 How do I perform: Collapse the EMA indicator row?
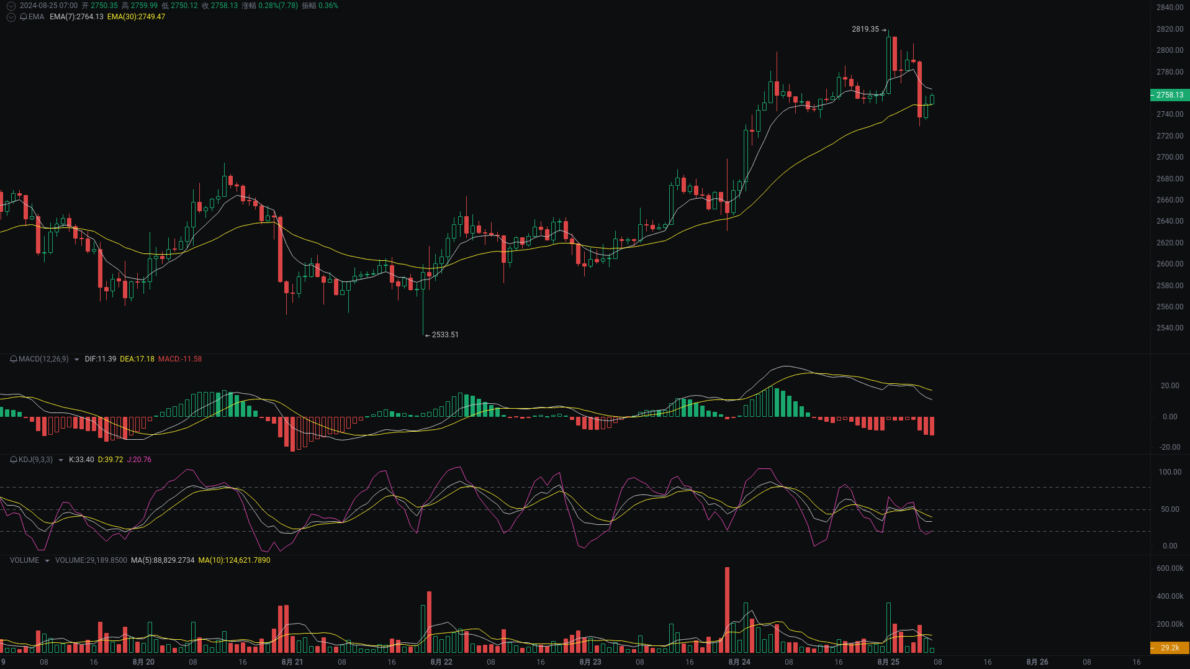pos(10,17)
